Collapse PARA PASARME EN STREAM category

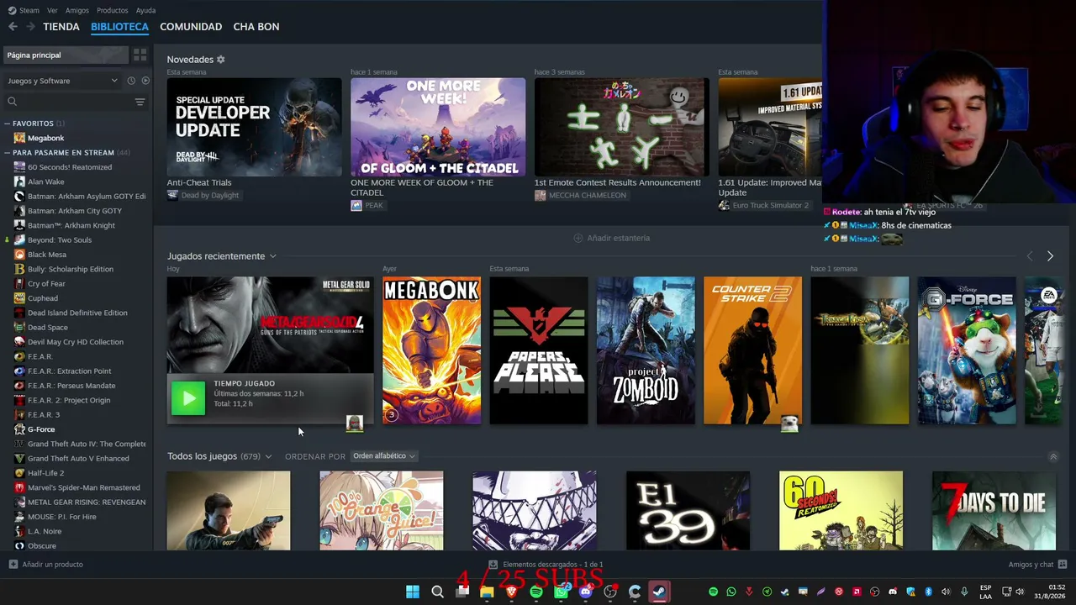pyautogui.click(x=7, y=153)
